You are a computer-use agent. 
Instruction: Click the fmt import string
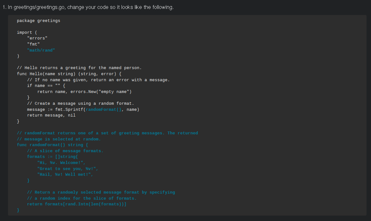[33, 44]
